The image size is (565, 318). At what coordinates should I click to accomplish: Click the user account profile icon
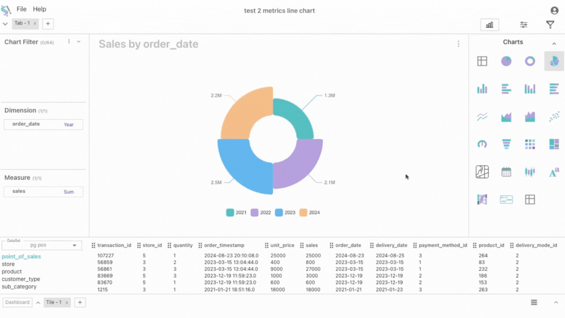click(554, 10)
